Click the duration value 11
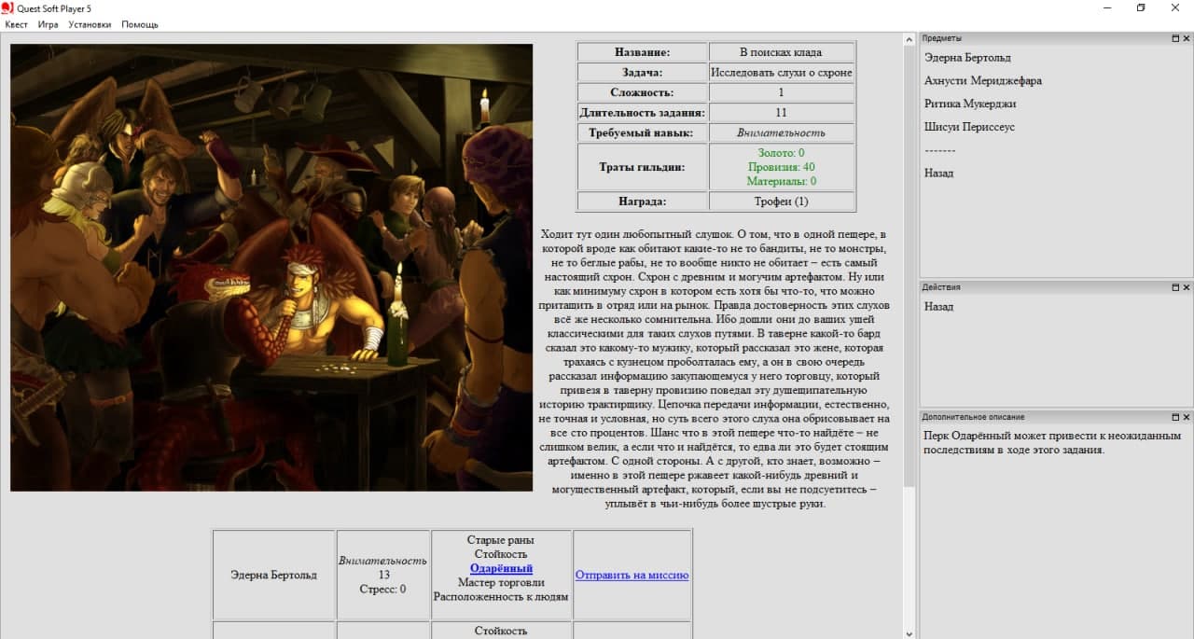 pyautogui.click(x=782, y=113)
